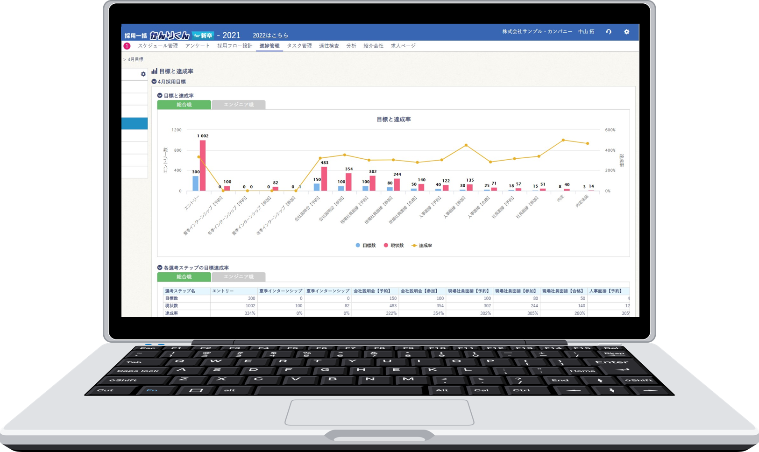Collapse the 4月採用目標 section

154,82
